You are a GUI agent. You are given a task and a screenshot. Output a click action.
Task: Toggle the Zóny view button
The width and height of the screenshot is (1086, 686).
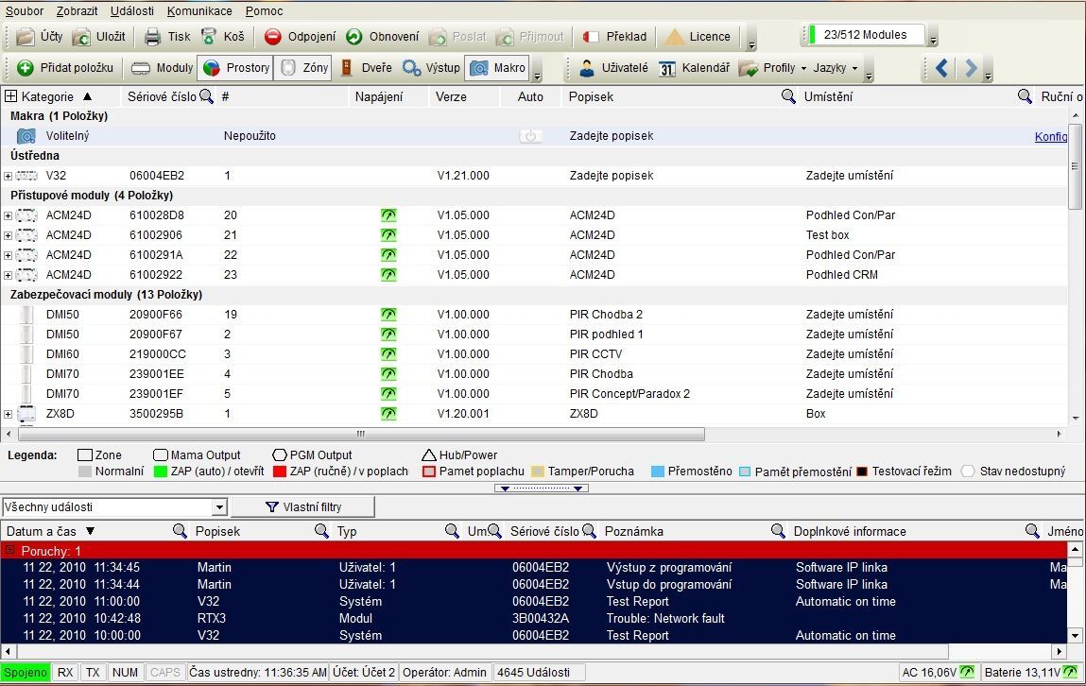coord(303,68)
